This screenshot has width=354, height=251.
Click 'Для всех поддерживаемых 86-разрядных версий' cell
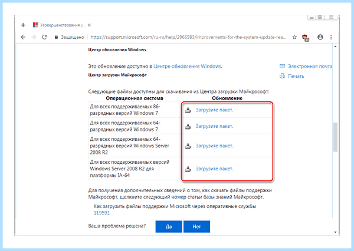point(134,110)
